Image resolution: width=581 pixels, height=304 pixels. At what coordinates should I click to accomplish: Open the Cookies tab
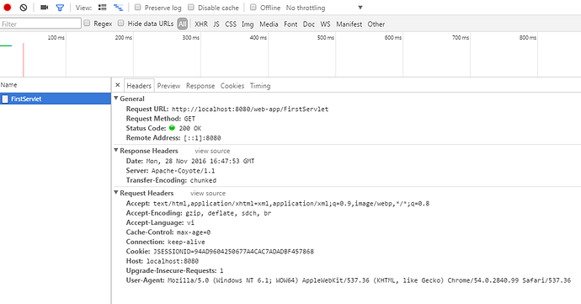232,86
